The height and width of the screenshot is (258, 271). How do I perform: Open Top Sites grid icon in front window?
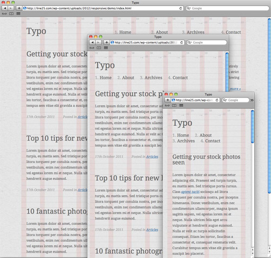tap(181, 106)
